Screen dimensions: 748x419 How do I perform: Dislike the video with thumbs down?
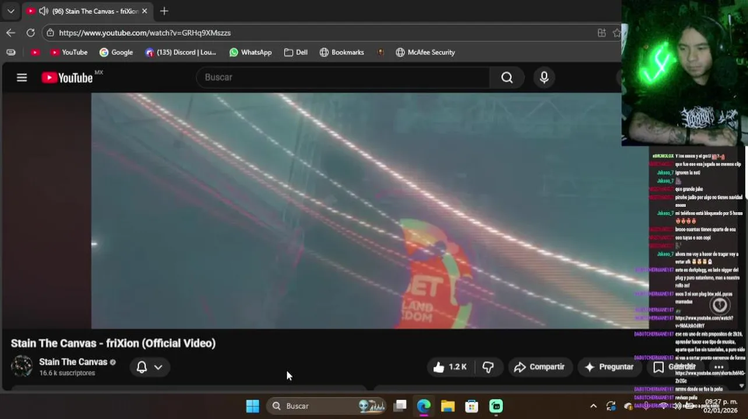pos(488,367)
